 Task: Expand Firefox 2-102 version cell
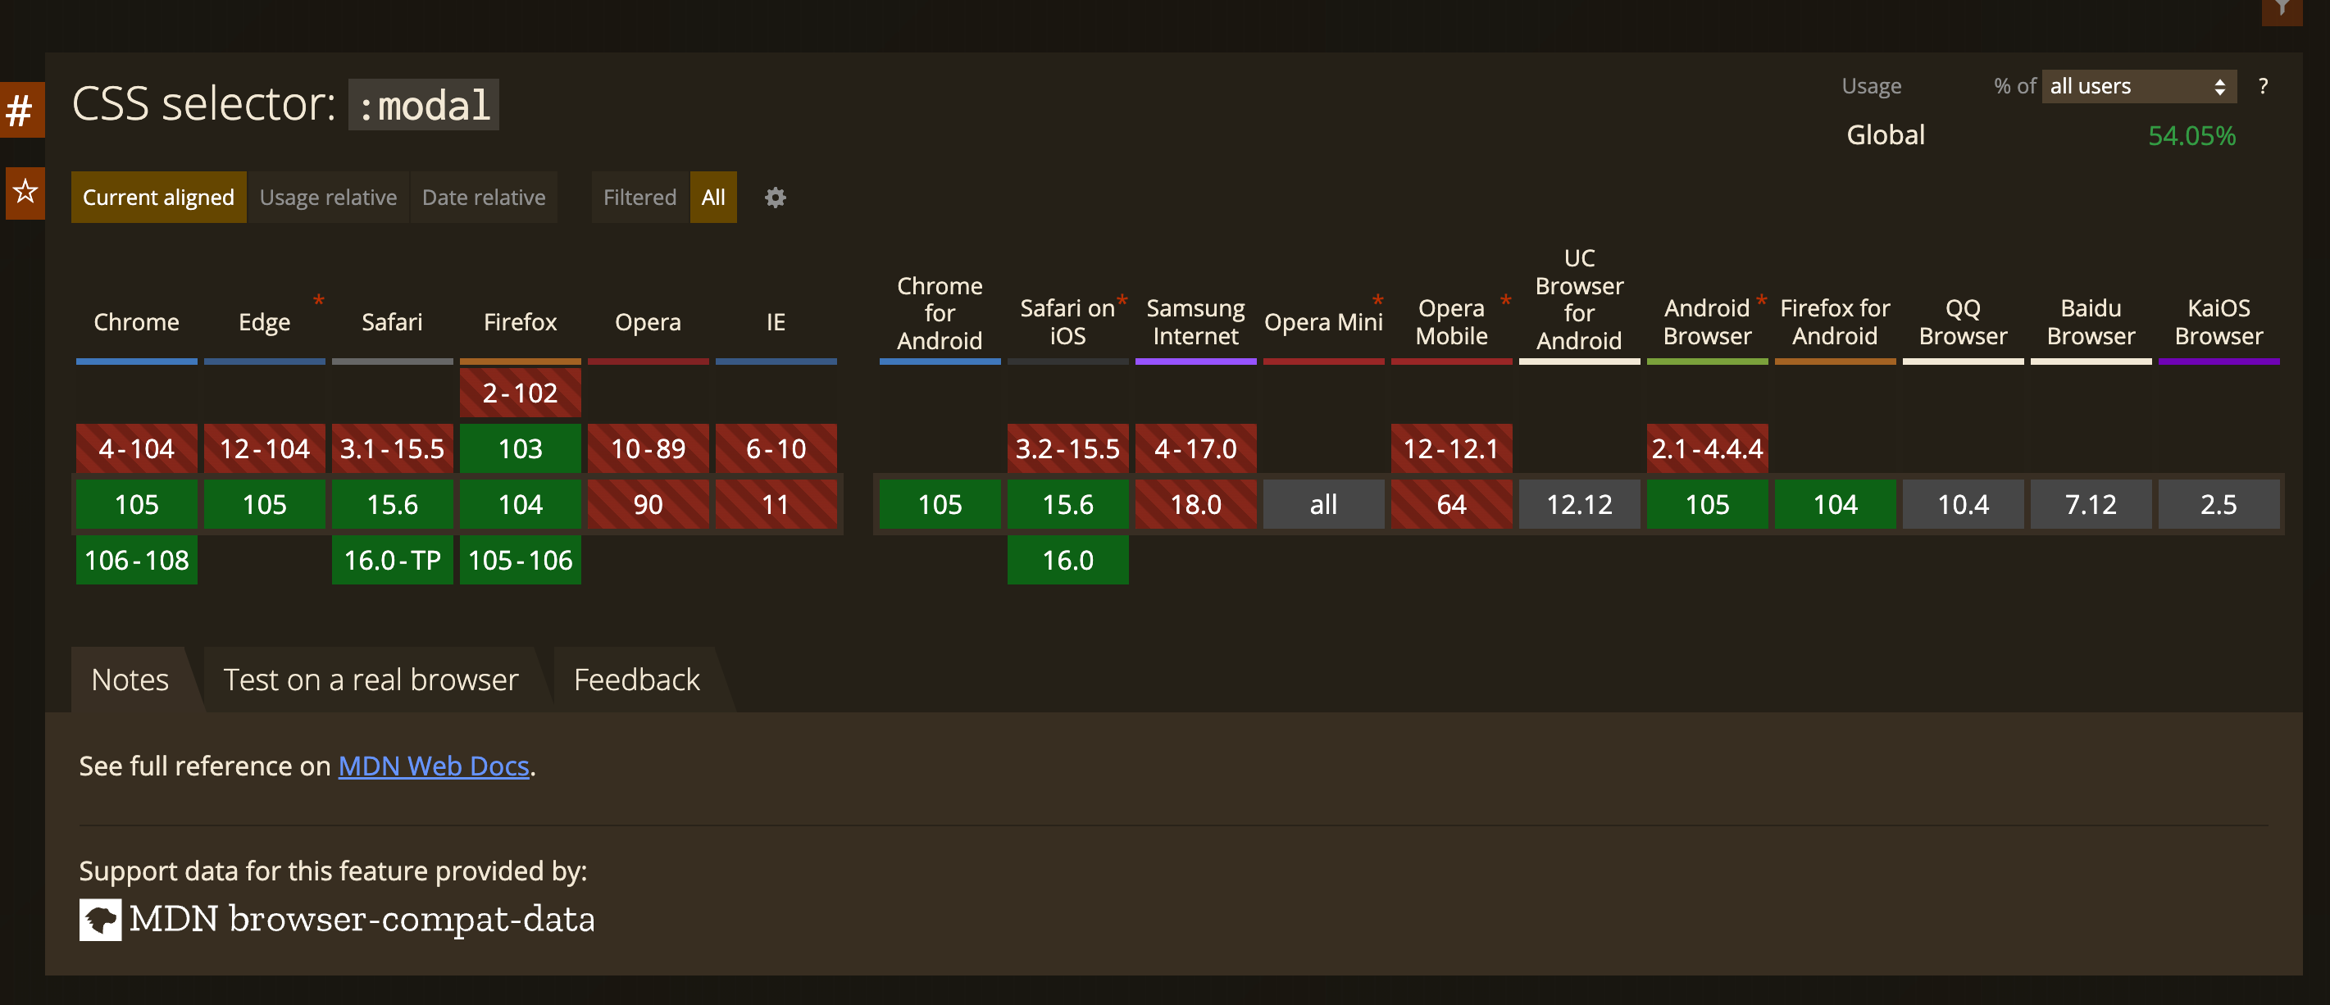tap(520, 393)
